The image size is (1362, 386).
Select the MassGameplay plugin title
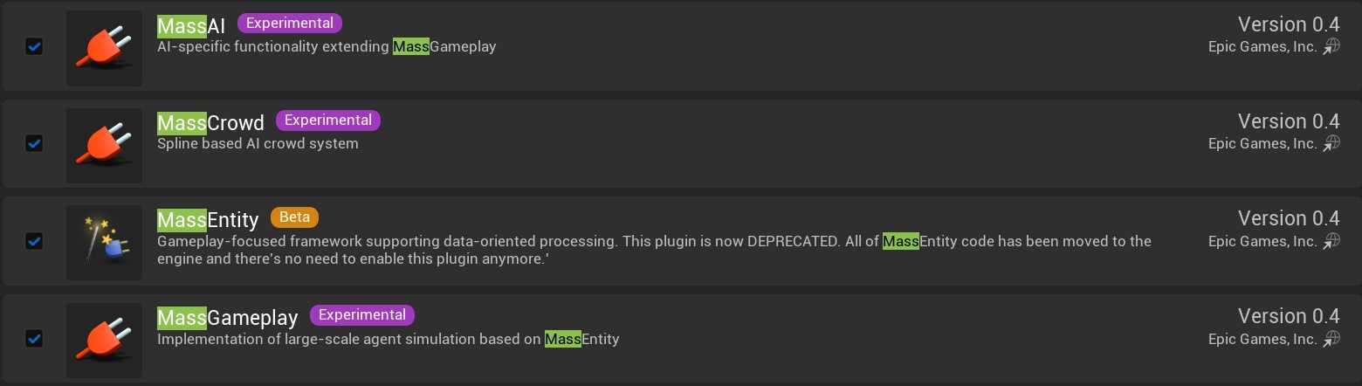click(228, 317)
